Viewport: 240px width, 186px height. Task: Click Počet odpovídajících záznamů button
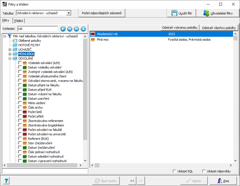[102, 13]
